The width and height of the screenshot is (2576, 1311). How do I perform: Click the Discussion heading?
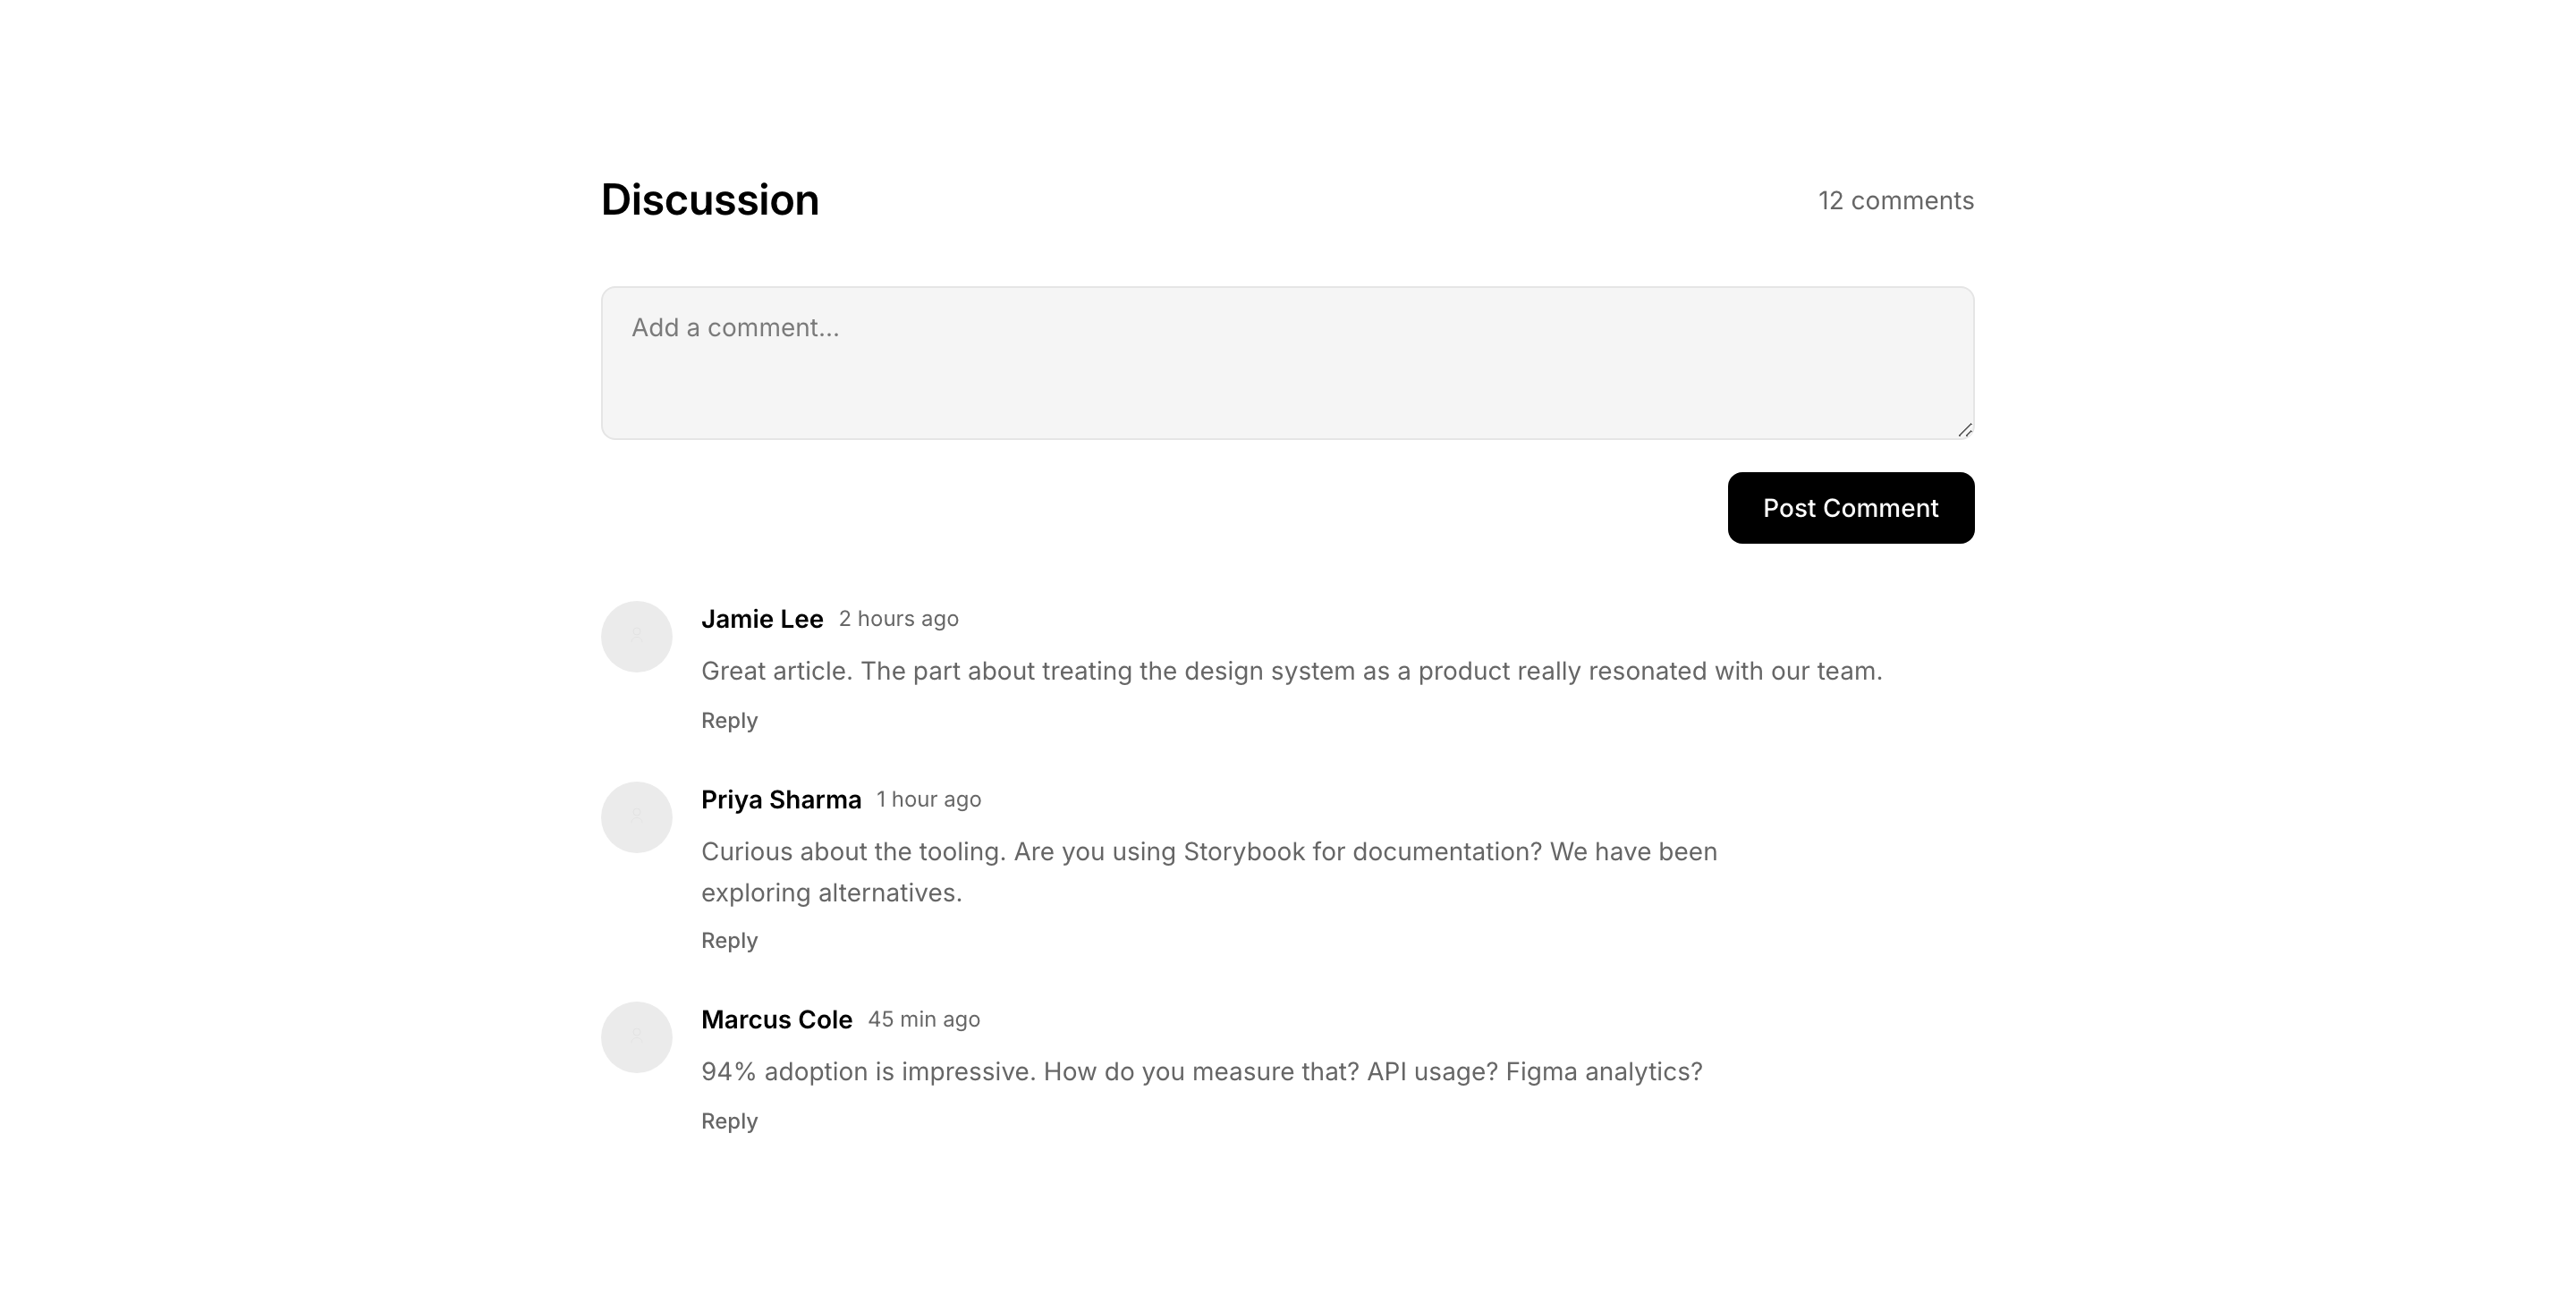tap(710, 200)
